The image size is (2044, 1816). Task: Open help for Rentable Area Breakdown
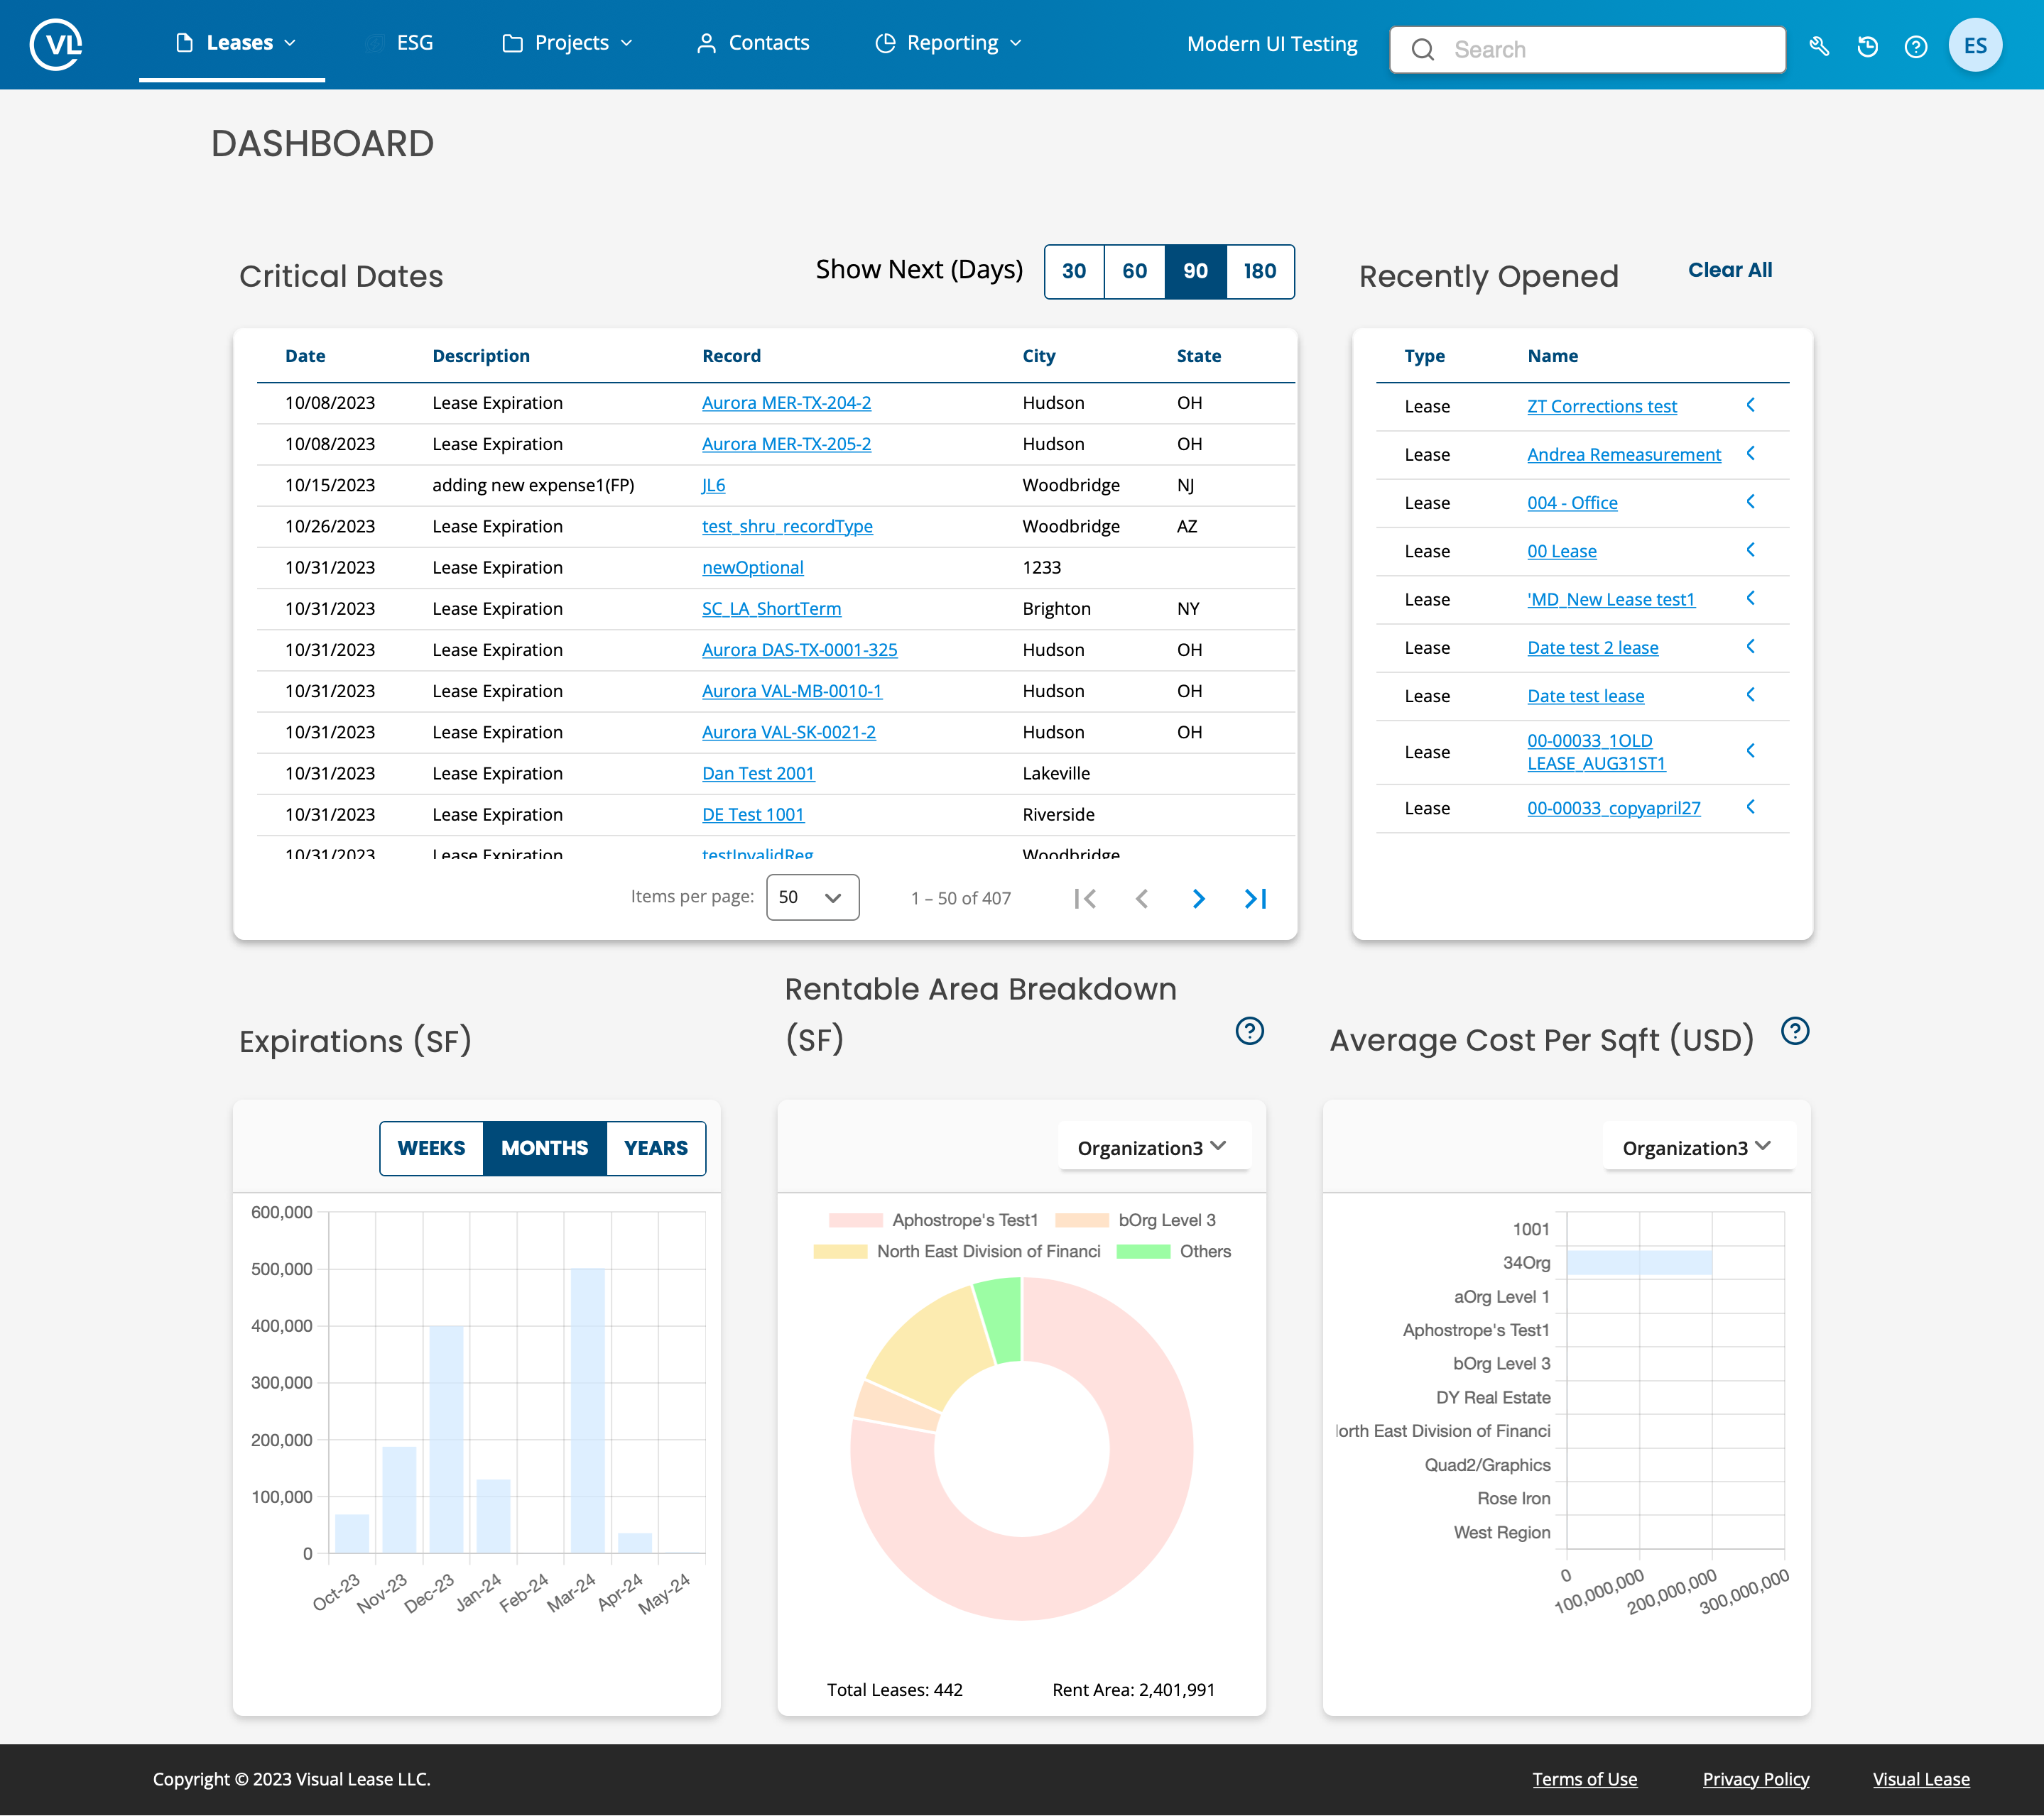(x=1249, y=1030)
